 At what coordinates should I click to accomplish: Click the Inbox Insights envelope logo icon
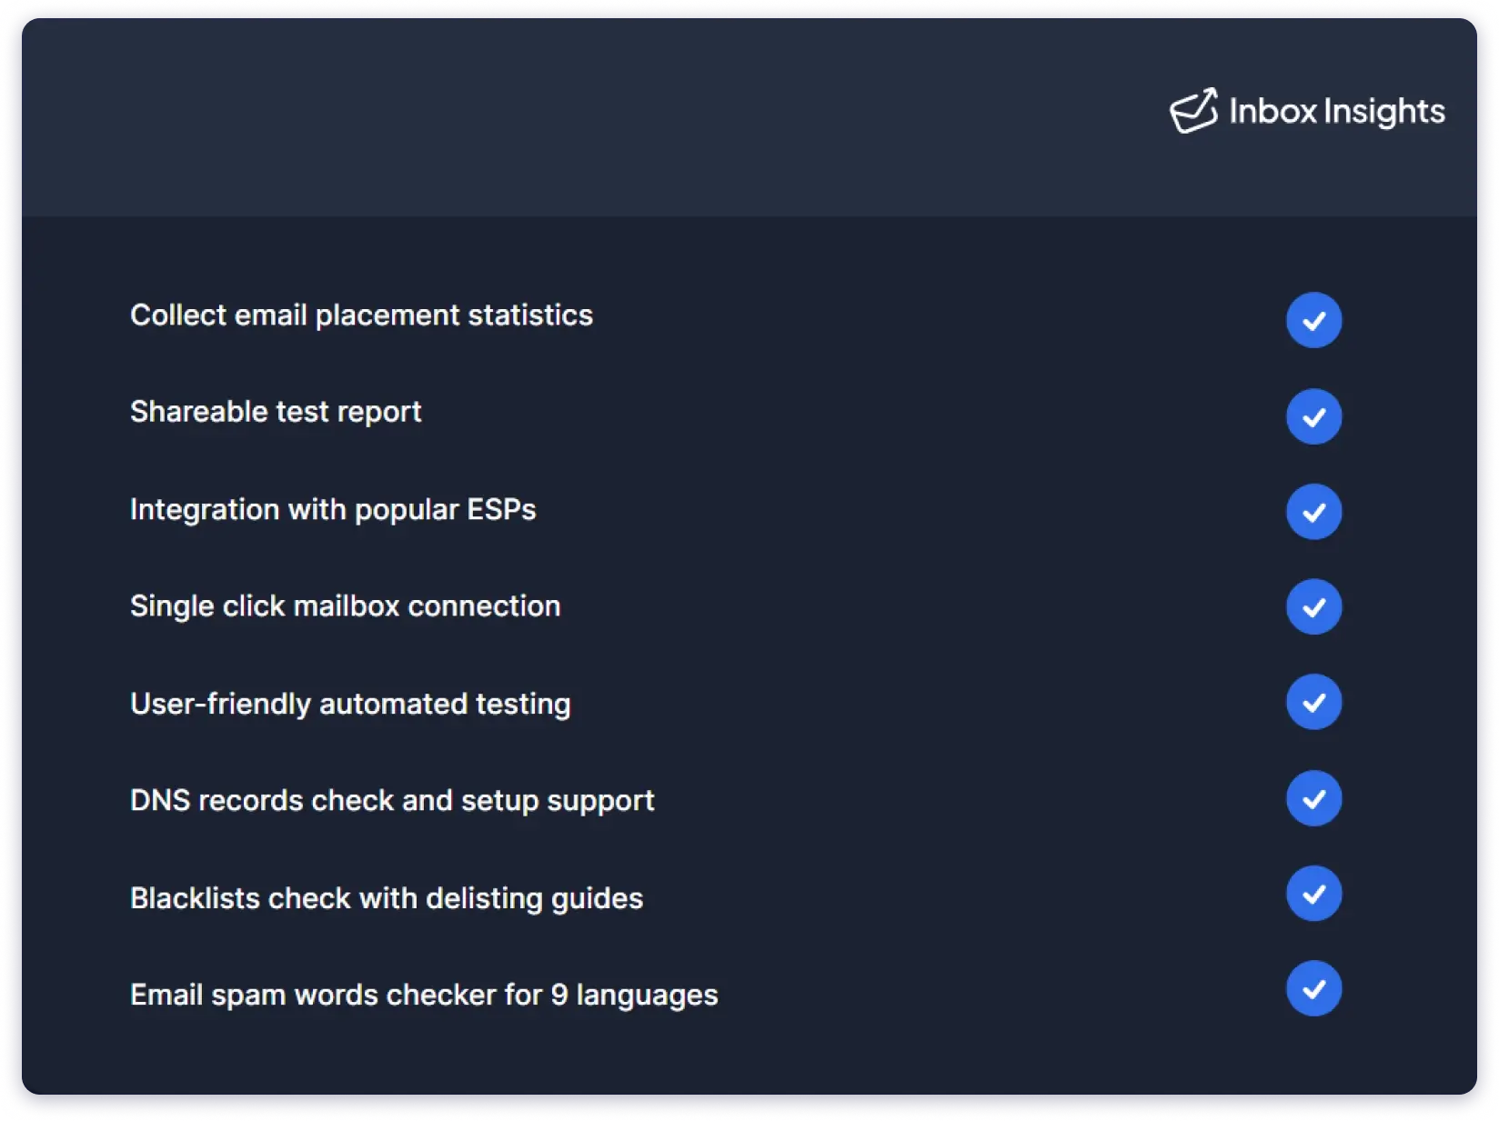(1193, 112)
